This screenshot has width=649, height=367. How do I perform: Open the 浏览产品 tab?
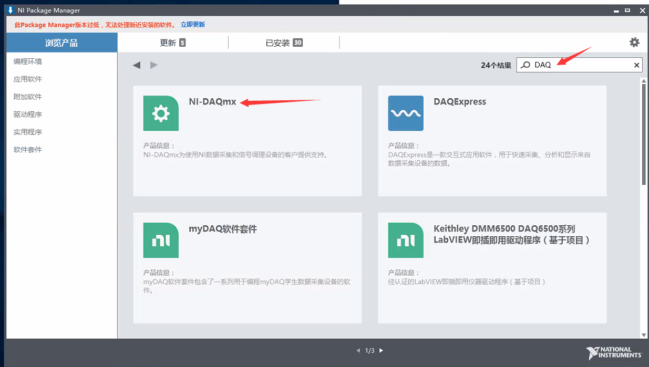(x=61, y=43)
